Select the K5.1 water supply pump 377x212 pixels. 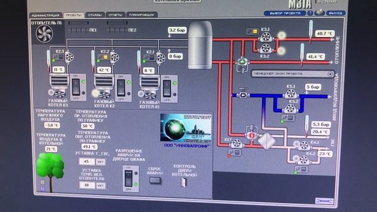290,94
